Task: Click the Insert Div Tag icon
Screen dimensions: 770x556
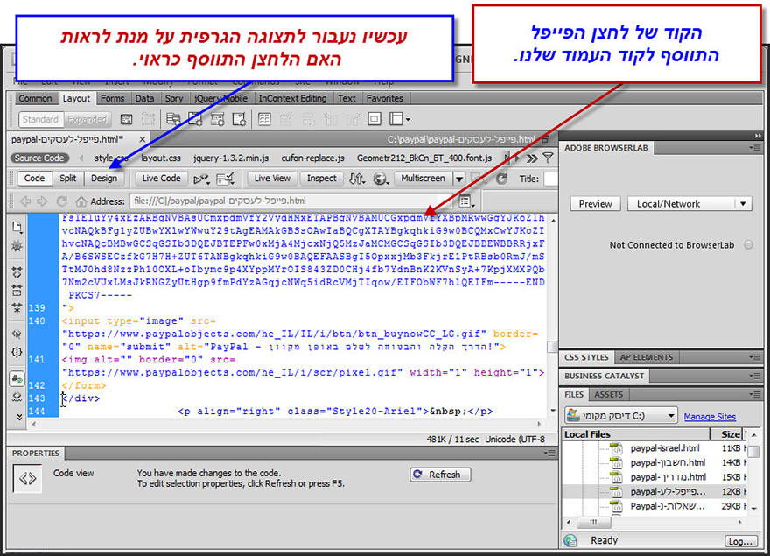Action: click(126, 119)
